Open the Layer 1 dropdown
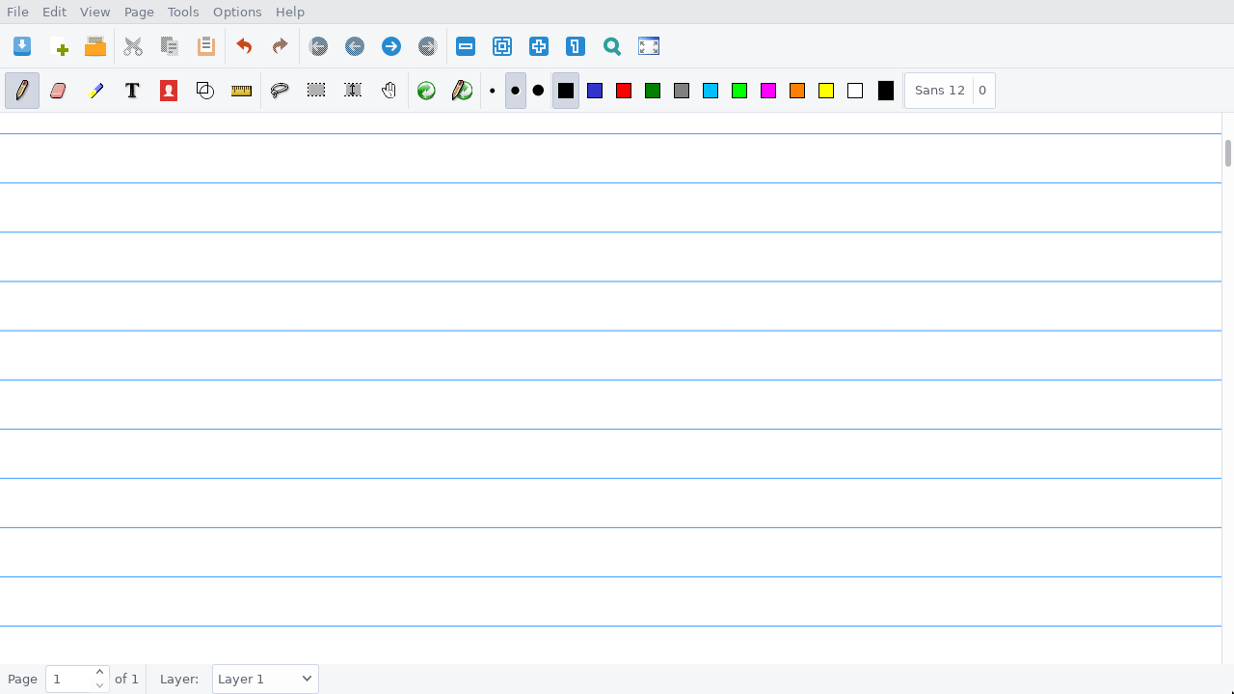1234x694 pixels. (x=265, y=679)
